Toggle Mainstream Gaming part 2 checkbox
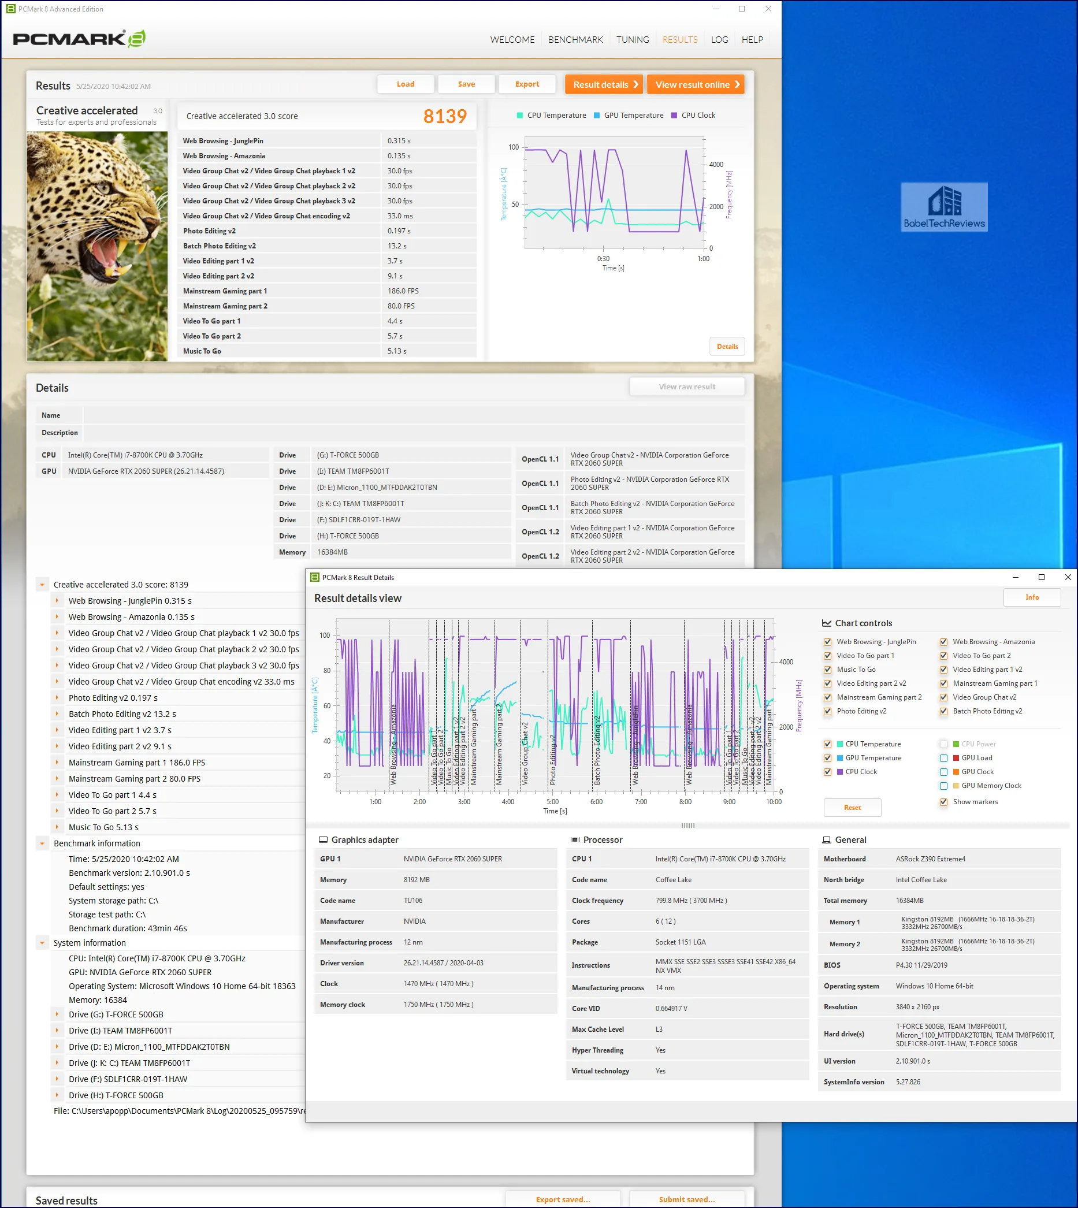This screenshot has width=1078, height=1208. tap(827, 697)
